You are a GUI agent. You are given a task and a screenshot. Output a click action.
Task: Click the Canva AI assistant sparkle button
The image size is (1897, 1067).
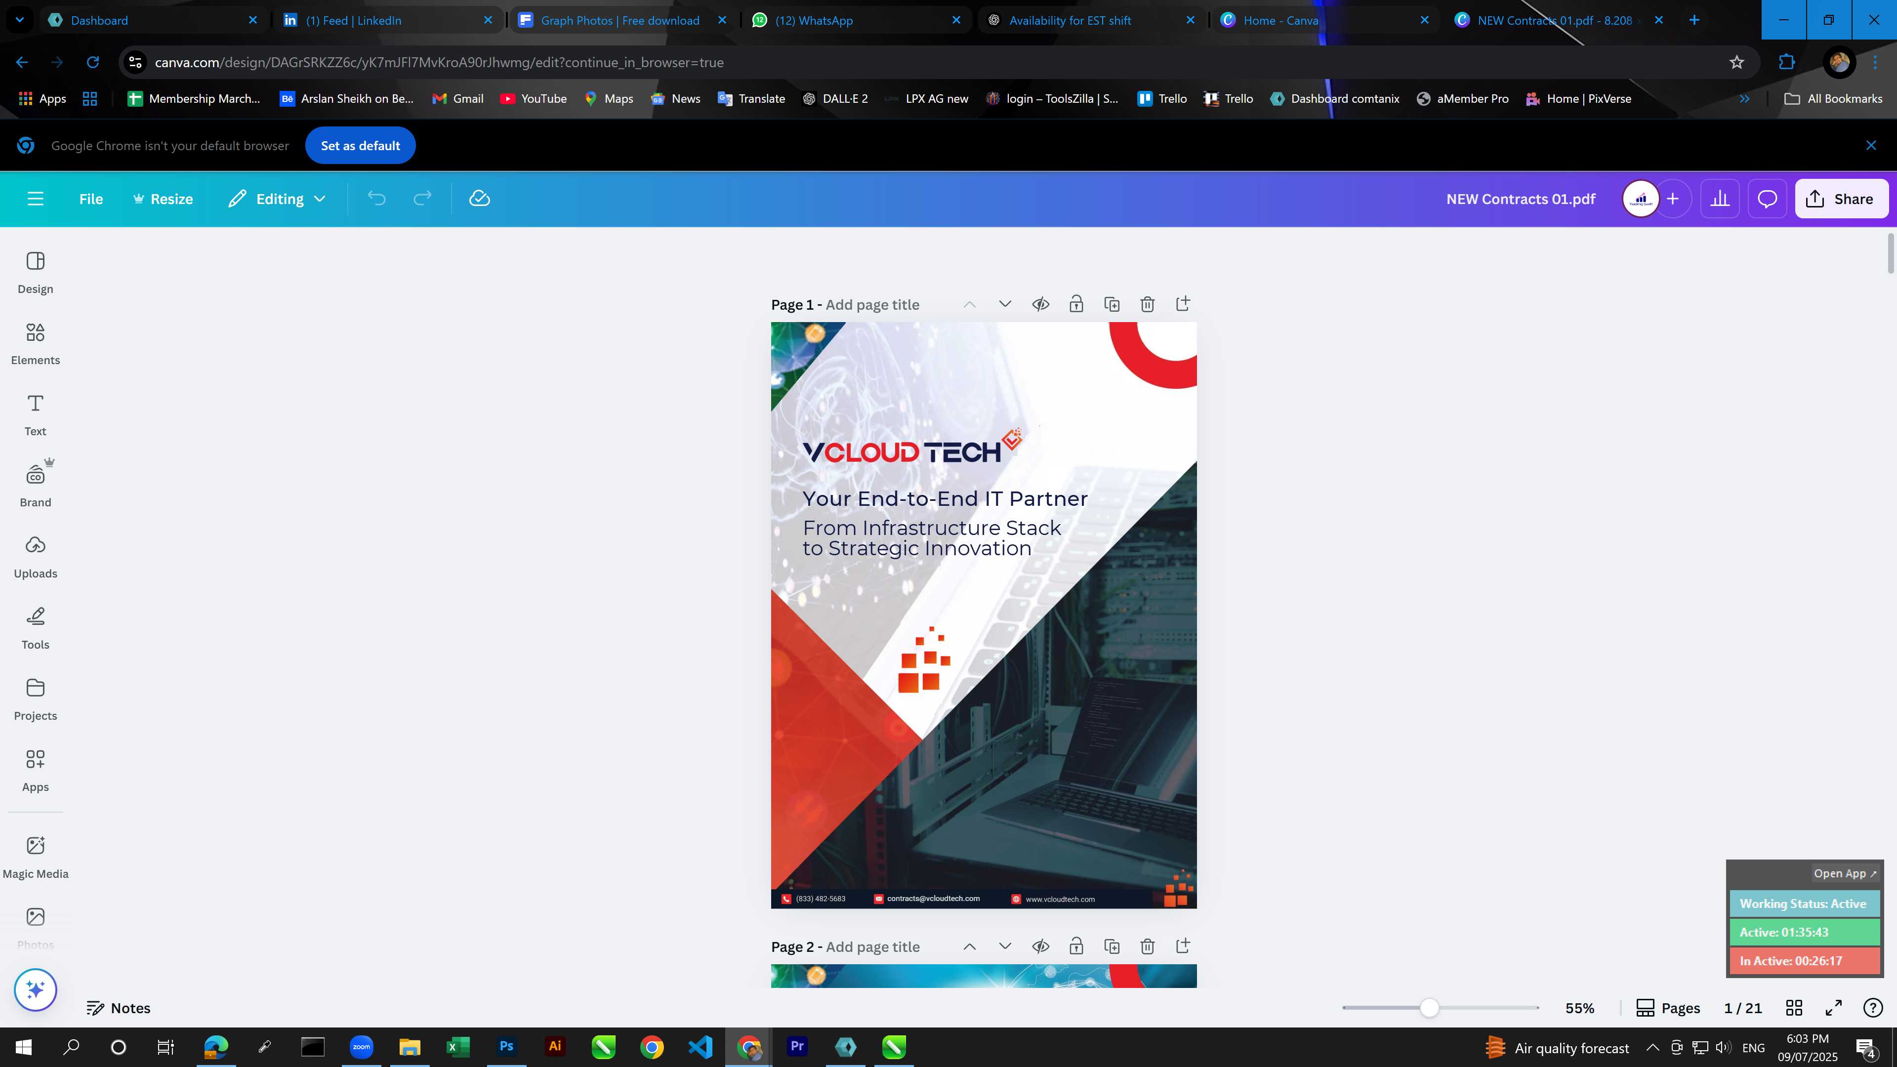tap(36, 989)
